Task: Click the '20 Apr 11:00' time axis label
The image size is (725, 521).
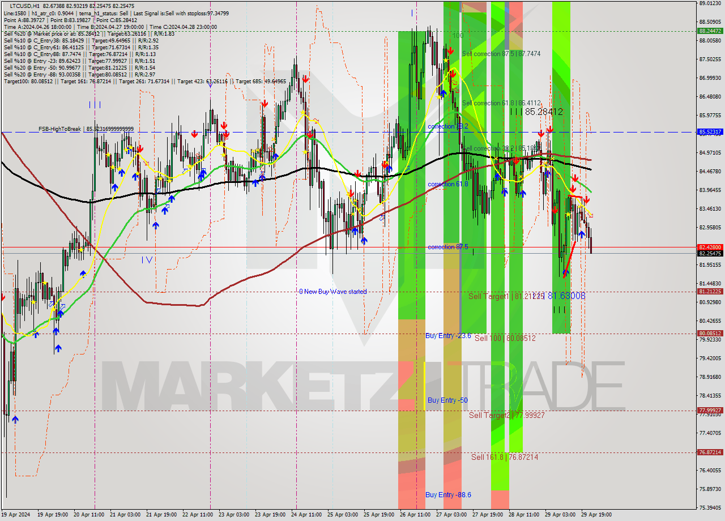Action: [88, 515]
